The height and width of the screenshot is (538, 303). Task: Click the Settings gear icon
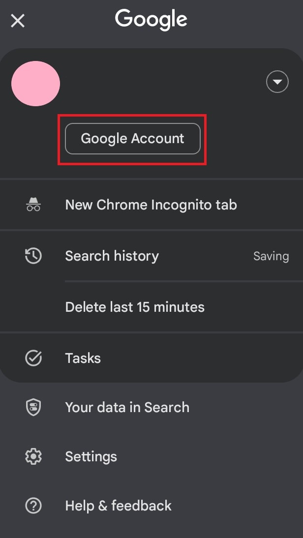click(33, 457)
